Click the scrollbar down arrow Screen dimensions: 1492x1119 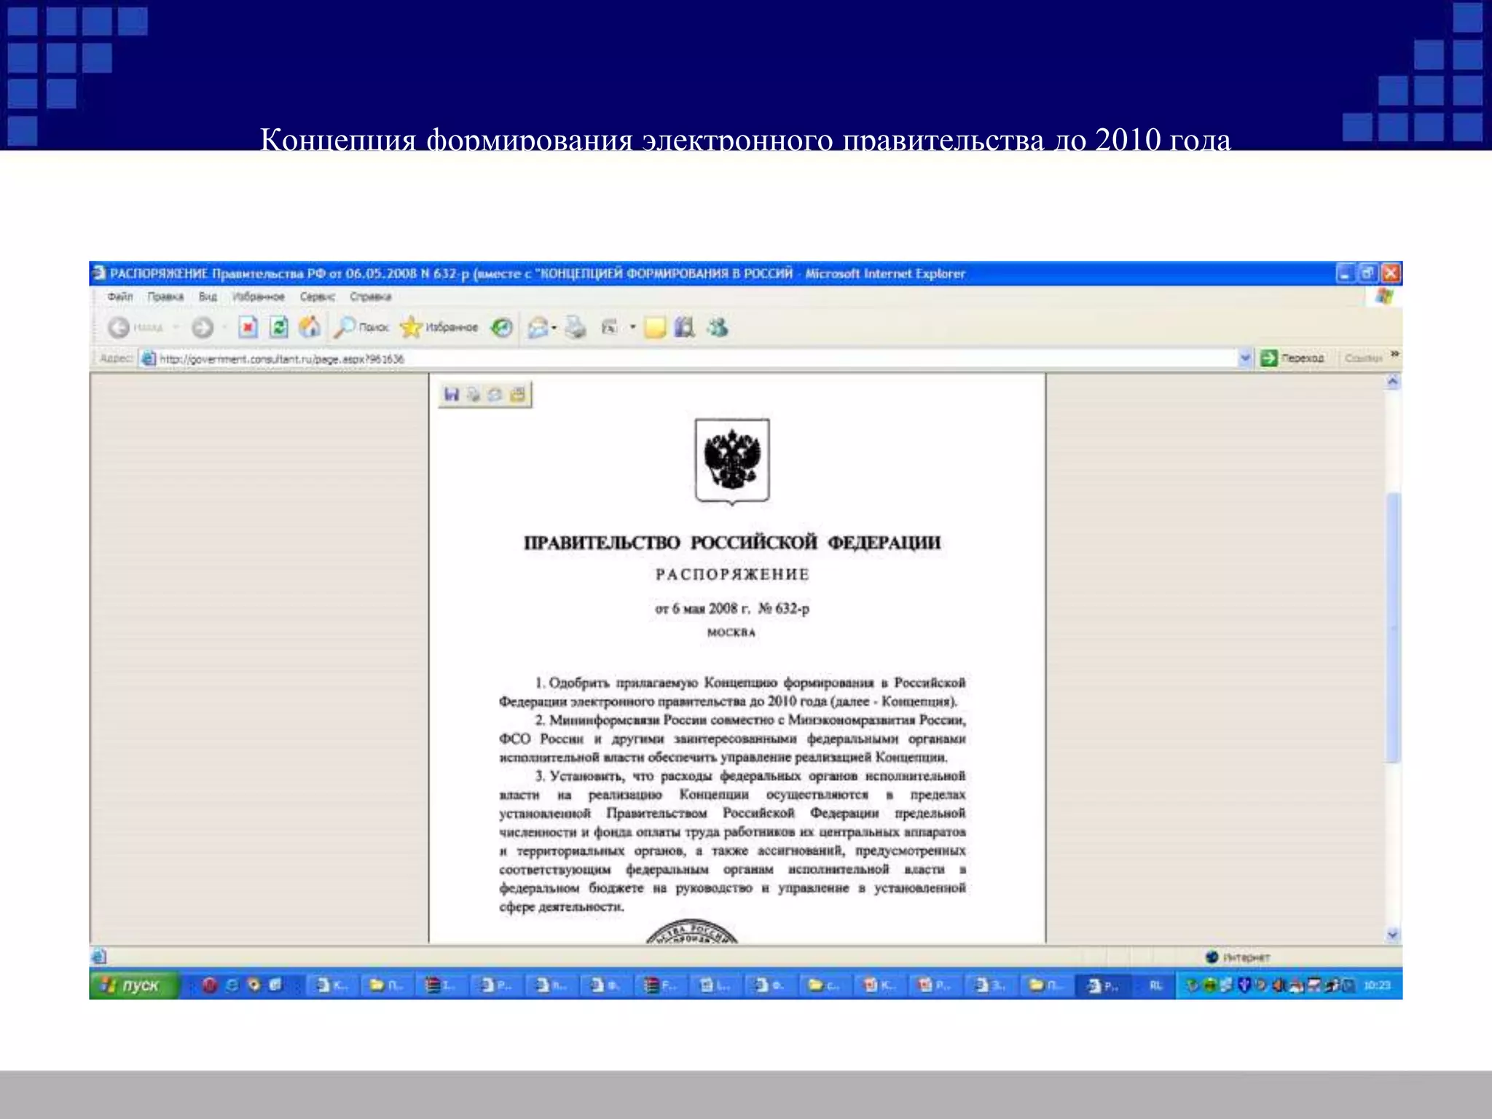coord(1392,935)
